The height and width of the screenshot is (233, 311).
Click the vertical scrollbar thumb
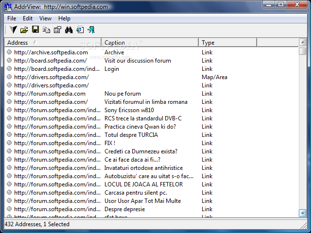(302, 51)
